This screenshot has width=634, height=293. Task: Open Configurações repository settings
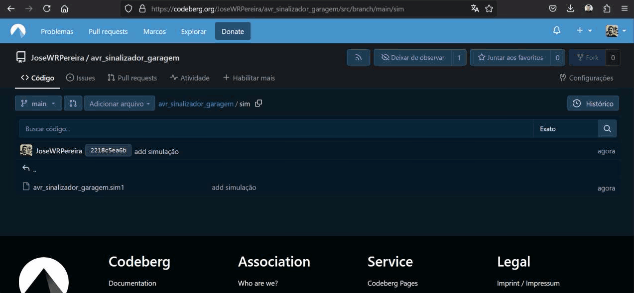[x=586, y=78]
